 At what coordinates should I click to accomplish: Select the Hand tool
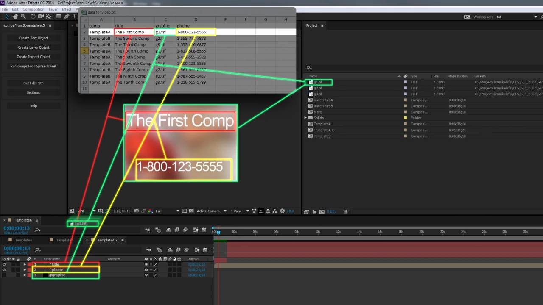[15, 16]
